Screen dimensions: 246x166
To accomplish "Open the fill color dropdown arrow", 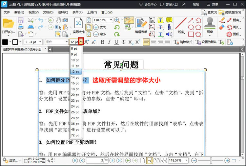I will [10, 42].
